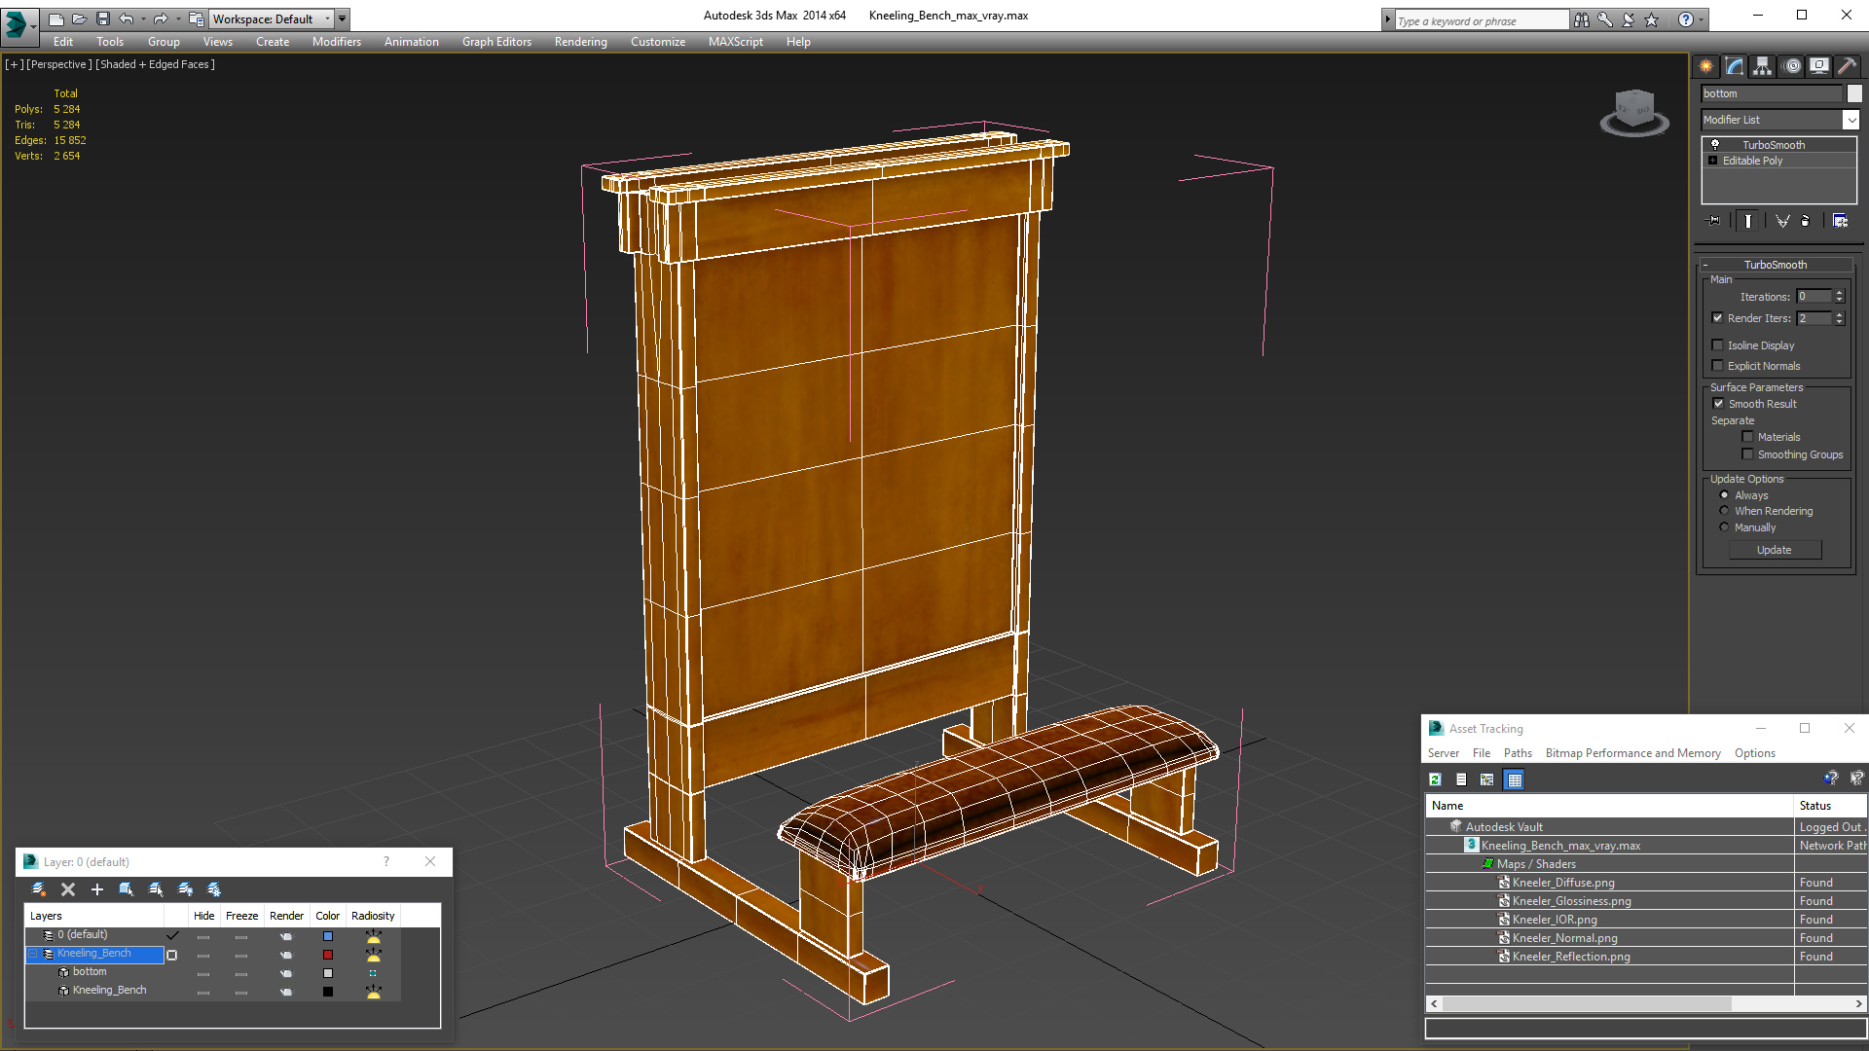Click Delete layer X icon
The height and width of the screenshot is (1051, 1869).
pyautogui.click(x=68, y=889)
